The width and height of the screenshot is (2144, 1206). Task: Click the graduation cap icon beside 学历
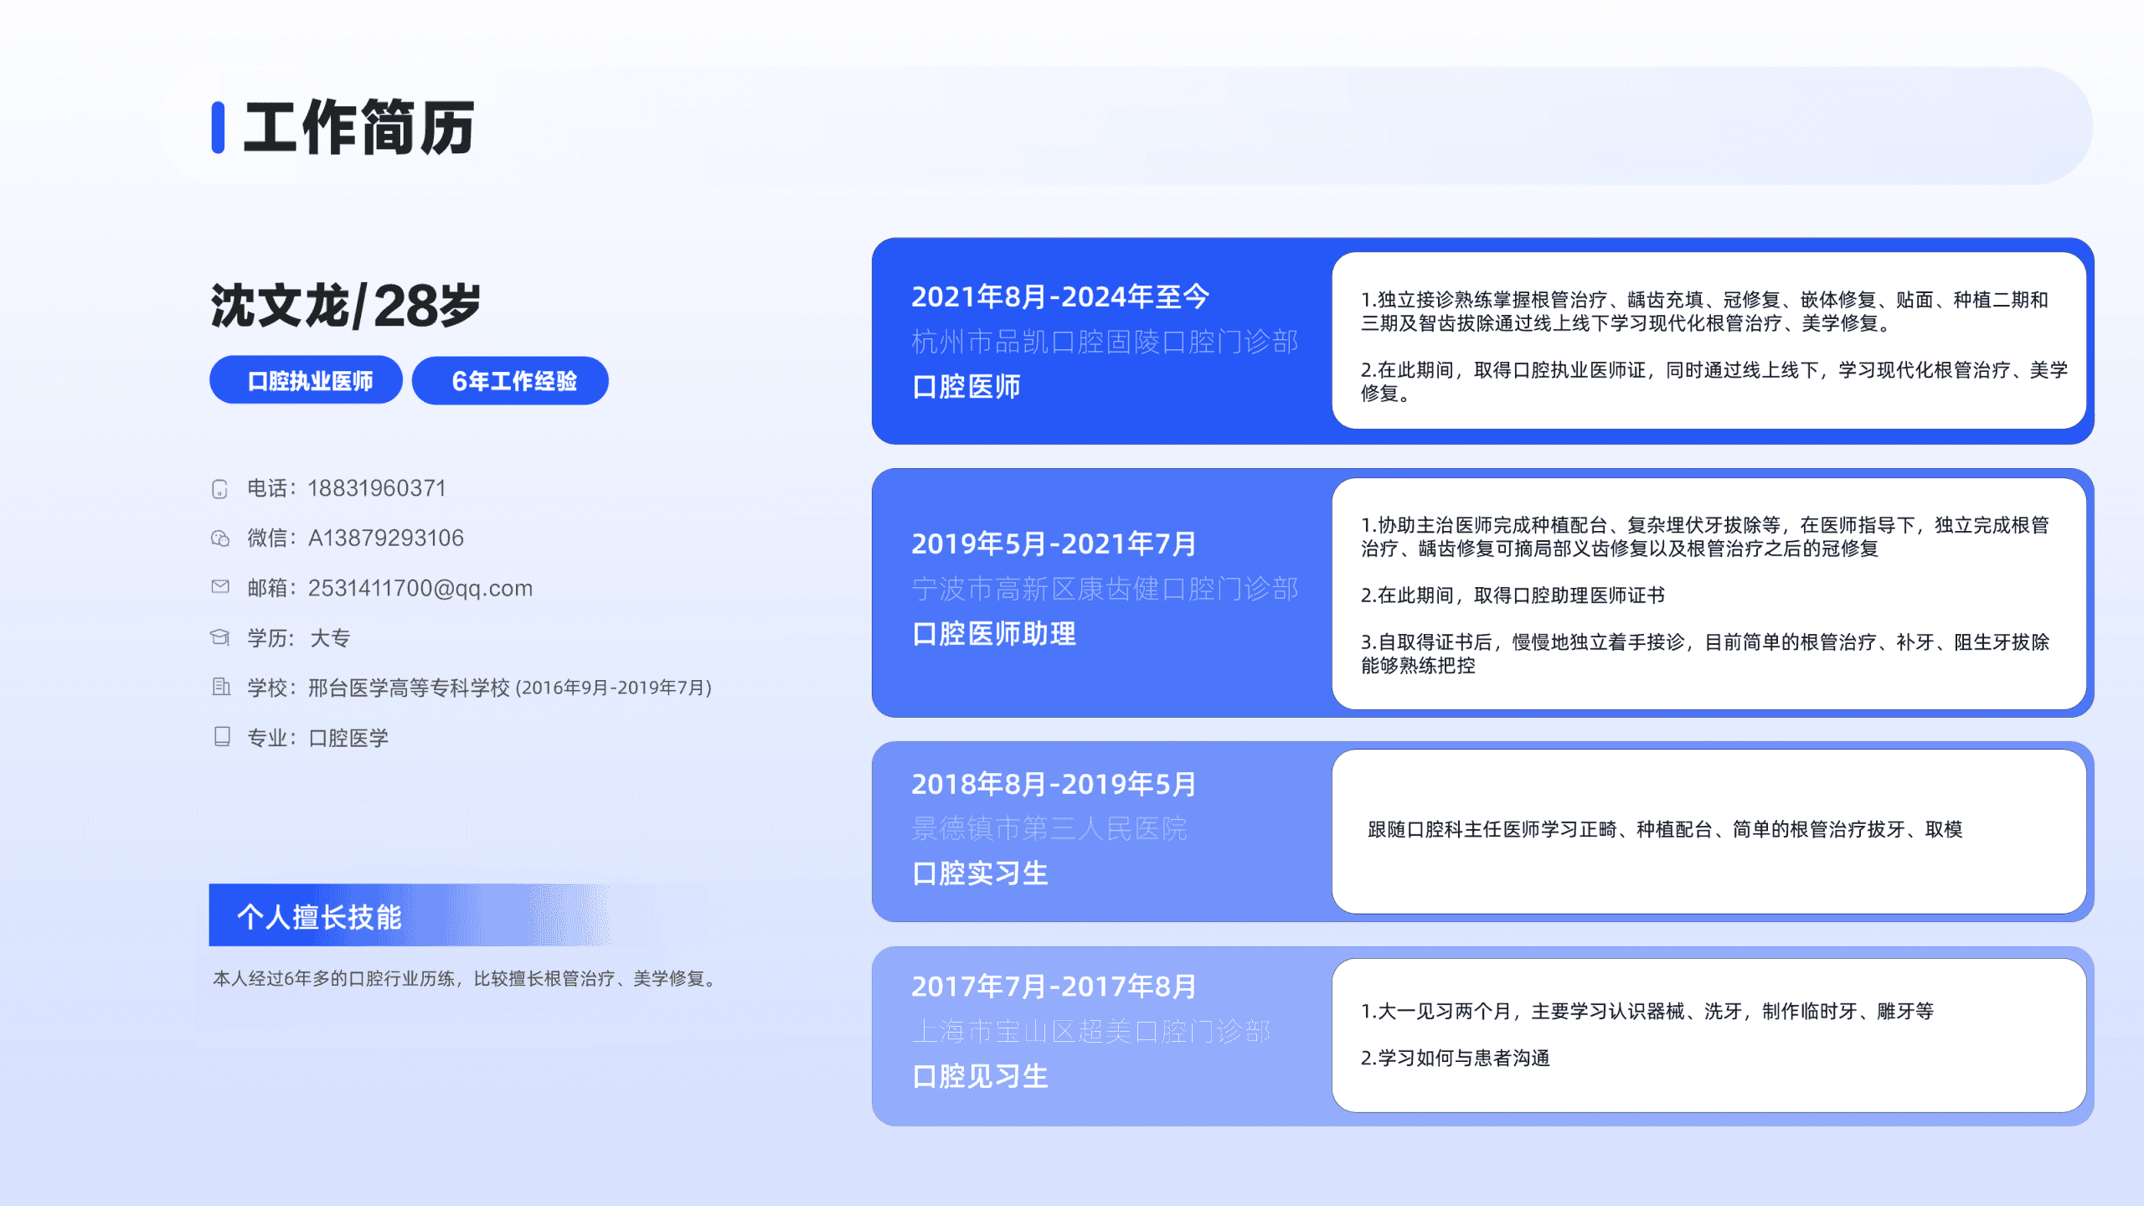click(219, 637)
